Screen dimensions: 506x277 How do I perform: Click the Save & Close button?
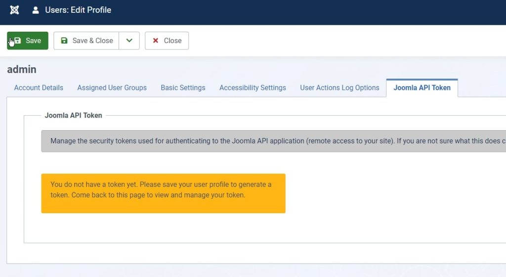86,41
